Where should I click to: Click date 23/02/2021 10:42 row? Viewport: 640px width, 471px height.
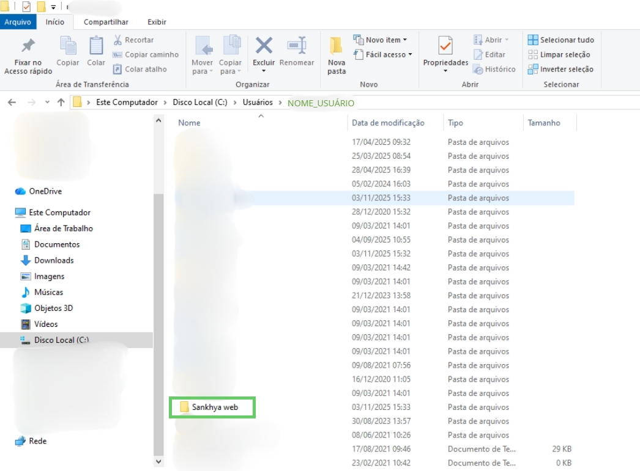coord(381,463)
